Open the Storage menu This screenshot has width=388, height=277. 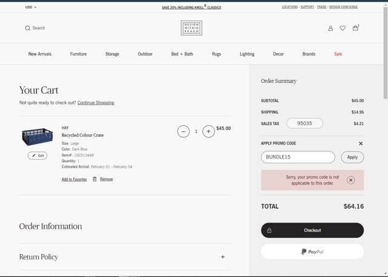pyautogui.click(x=112, y=54)
